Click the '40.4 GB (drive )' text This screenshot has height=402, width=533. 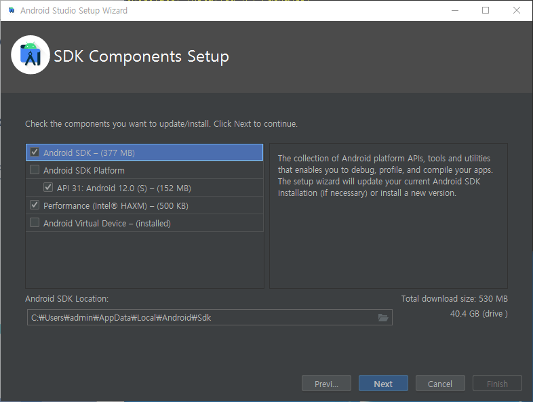(479, 314)
